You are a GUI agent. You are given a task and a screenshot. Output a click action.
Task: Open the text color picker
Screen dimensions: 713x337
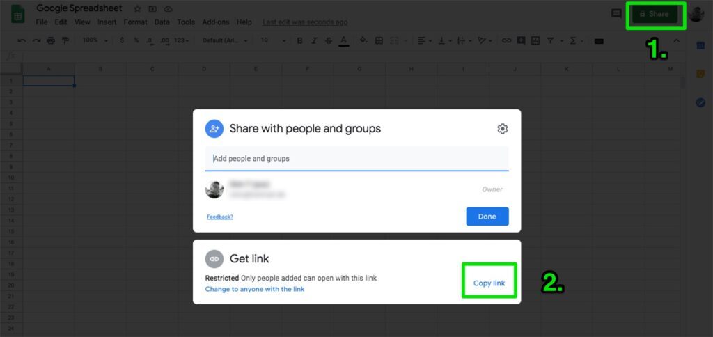[x=344, y=40]
